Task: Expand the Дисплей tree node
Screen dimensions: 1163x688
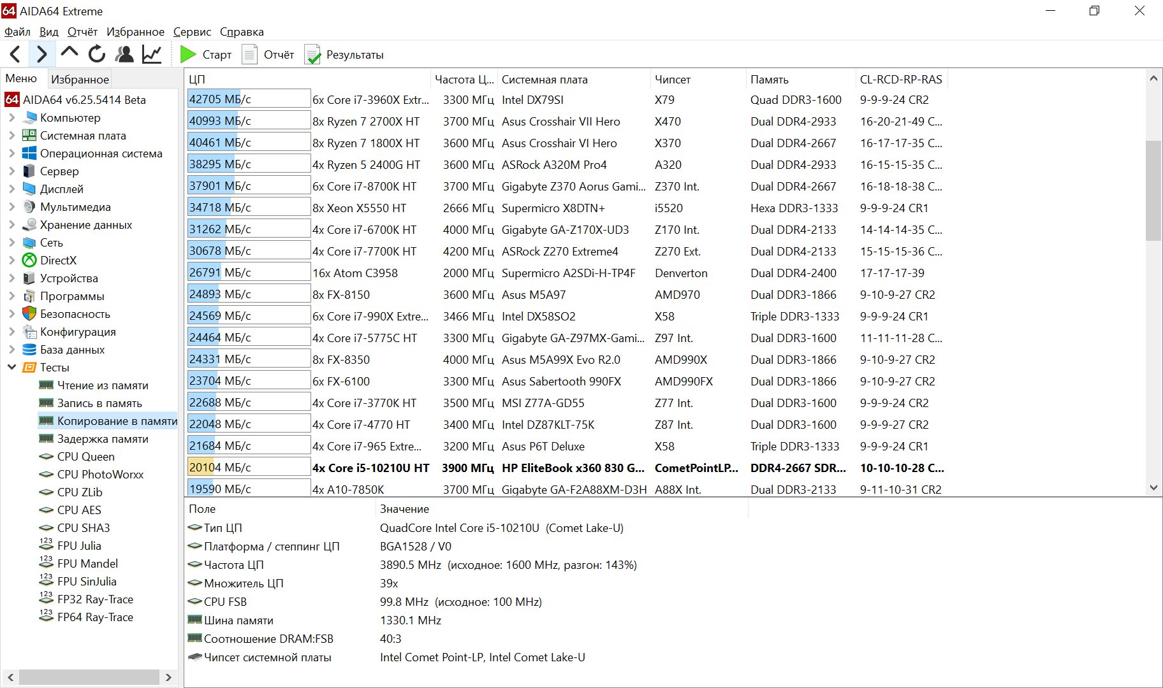Action: pyautogui.click(x=11, y=189)
